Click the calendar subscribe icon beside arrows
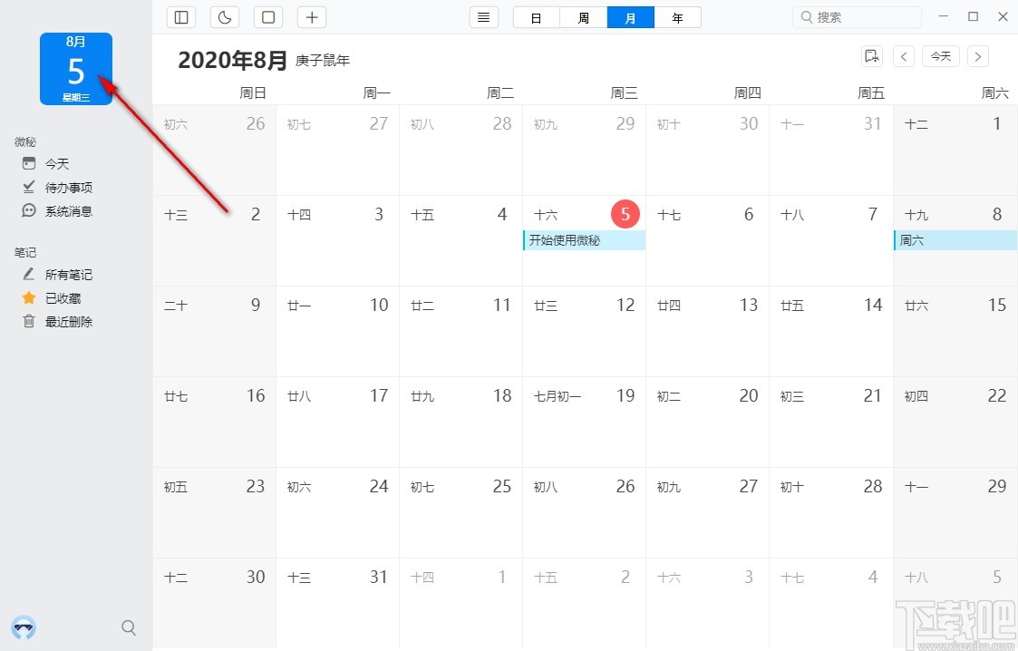The width and height of the screenshot is (1018, 651). (x=871, y=56)
